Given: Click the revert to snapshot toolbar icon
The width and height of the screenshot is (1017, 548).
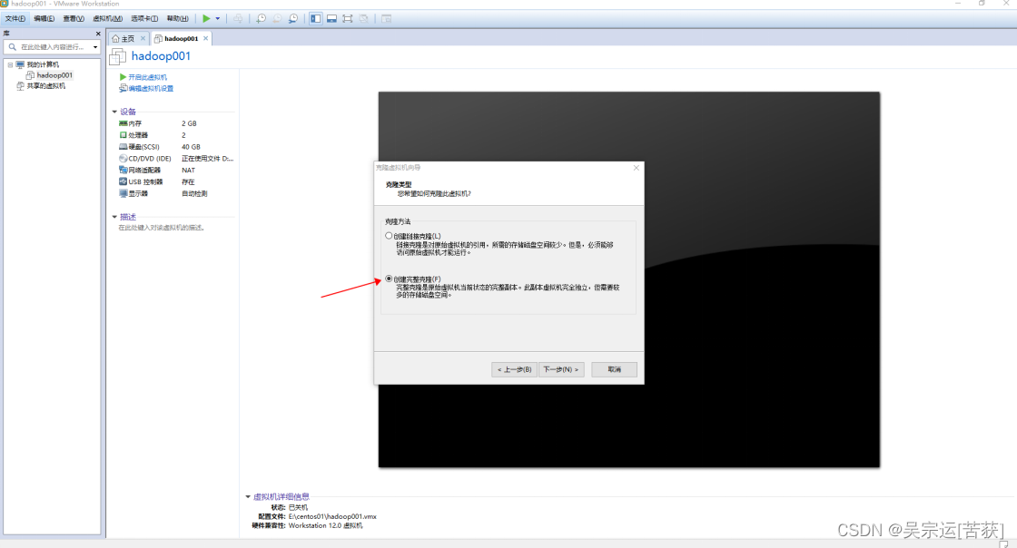Looking at the screenshot, I should coord(277,19).
